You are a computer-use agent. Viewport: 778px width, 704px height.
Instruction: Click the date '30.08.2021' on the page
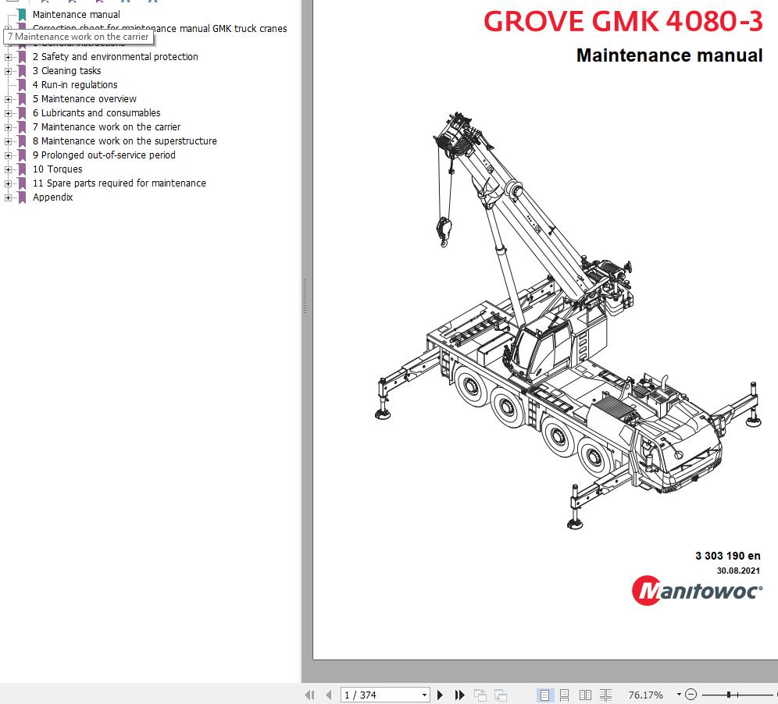(738, 571)
